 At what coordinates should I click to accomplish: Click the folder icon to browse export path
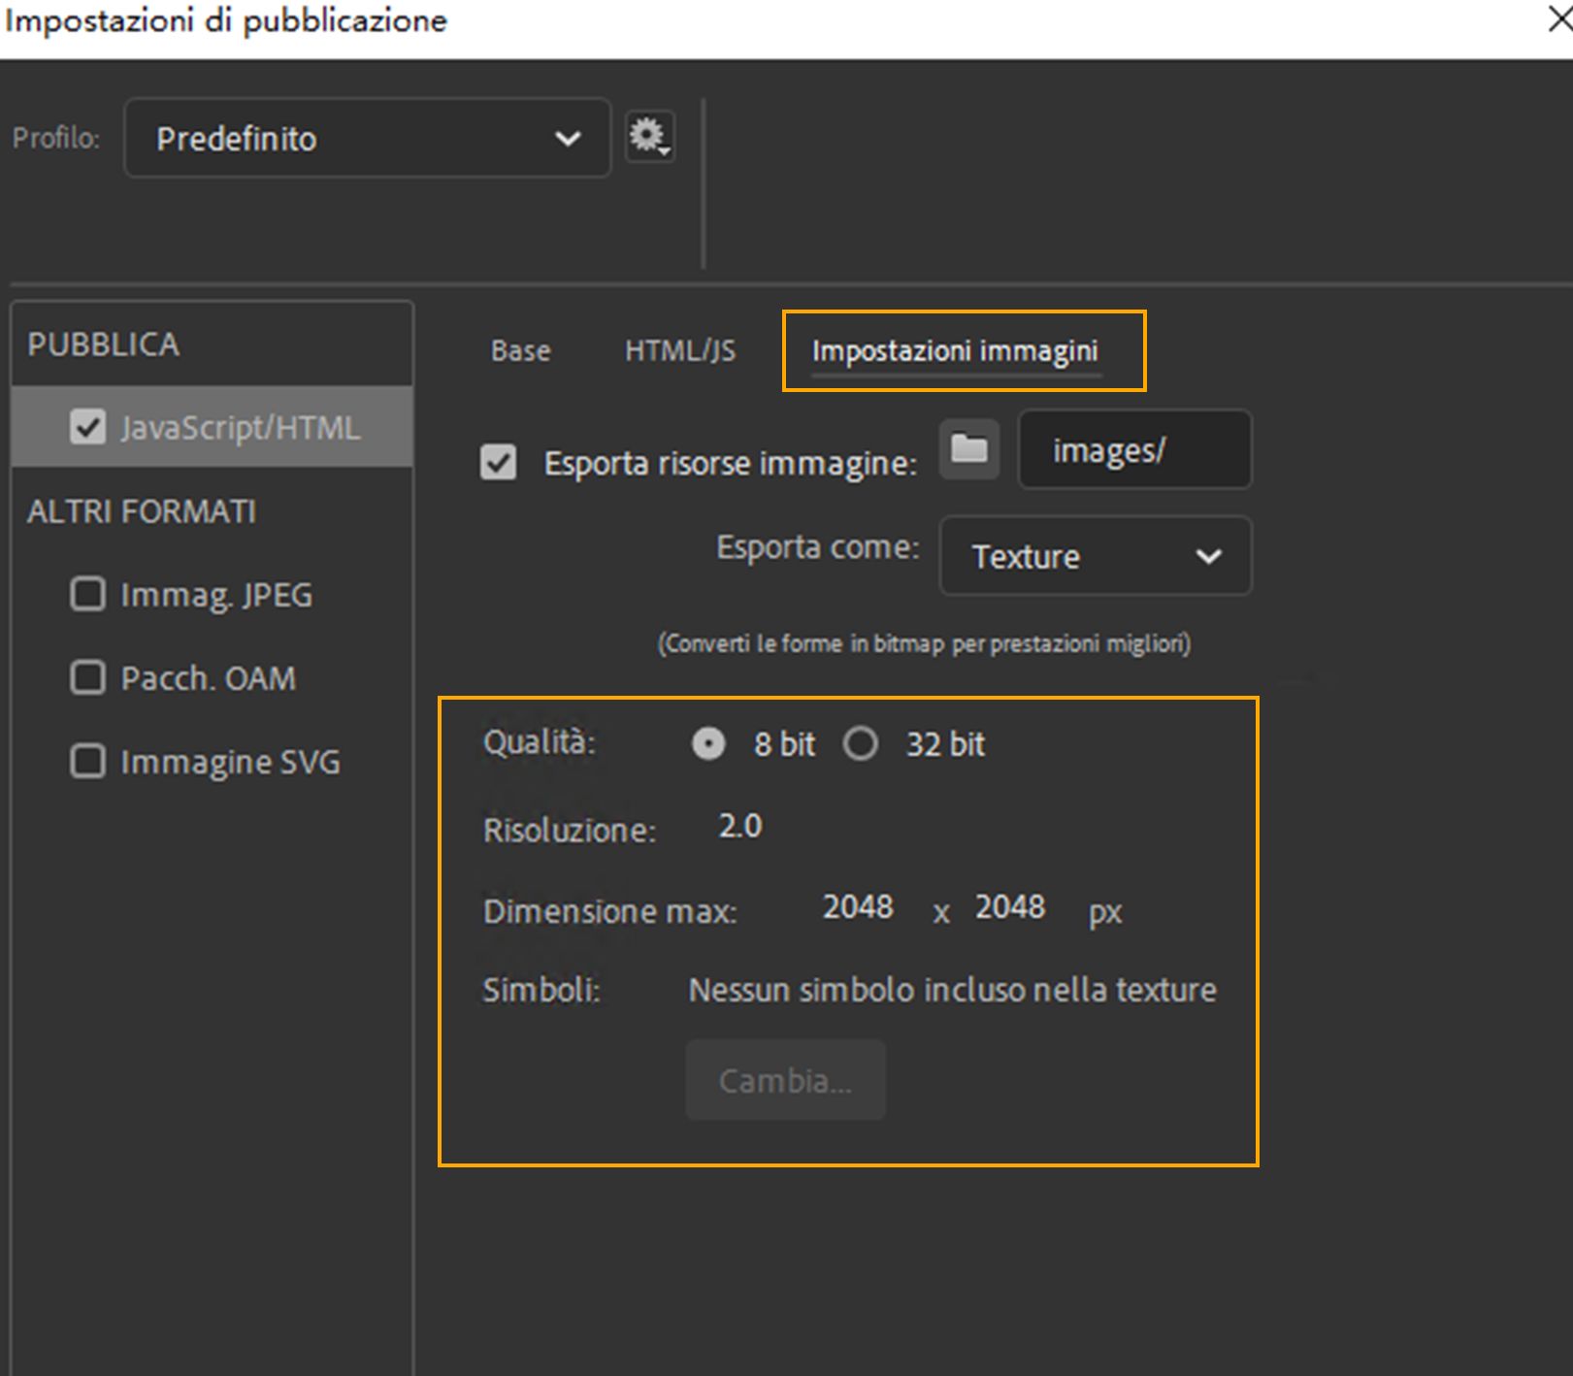(x=968, y=449)
